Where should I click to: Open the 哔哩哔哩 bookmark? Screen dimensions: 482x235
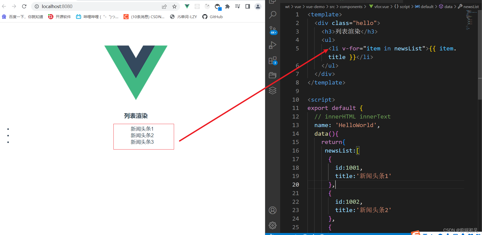[x=97, y=17]
